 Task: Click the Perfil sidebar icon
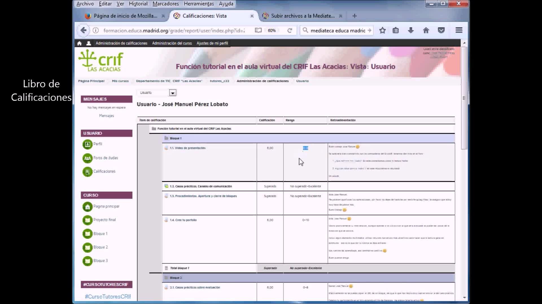click(88, 144)
